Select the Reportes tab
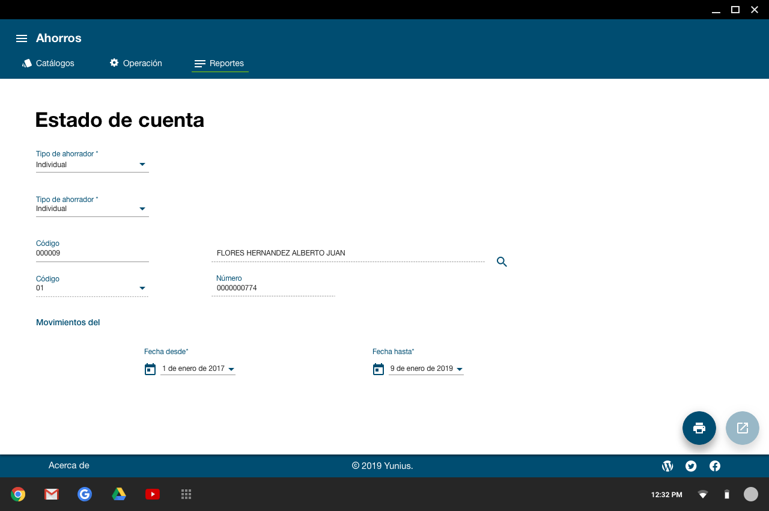The height and width of the screenshot is (511, 769). pyautogui.click(x=220, y=63)
